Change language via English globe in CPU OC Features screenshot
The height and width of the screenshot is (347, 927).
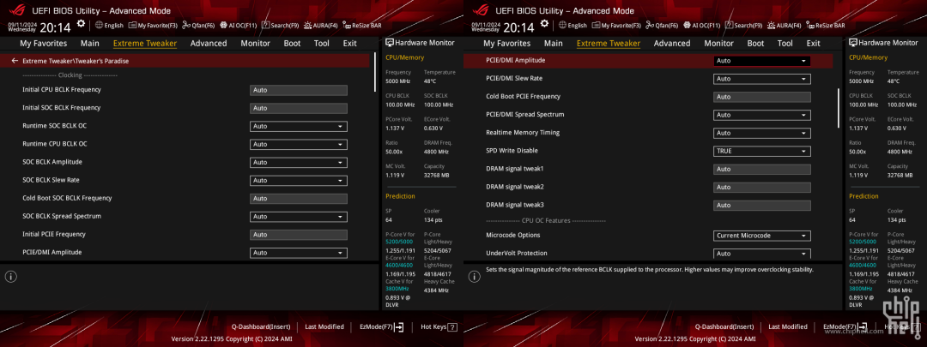click(x=573, y=26)
